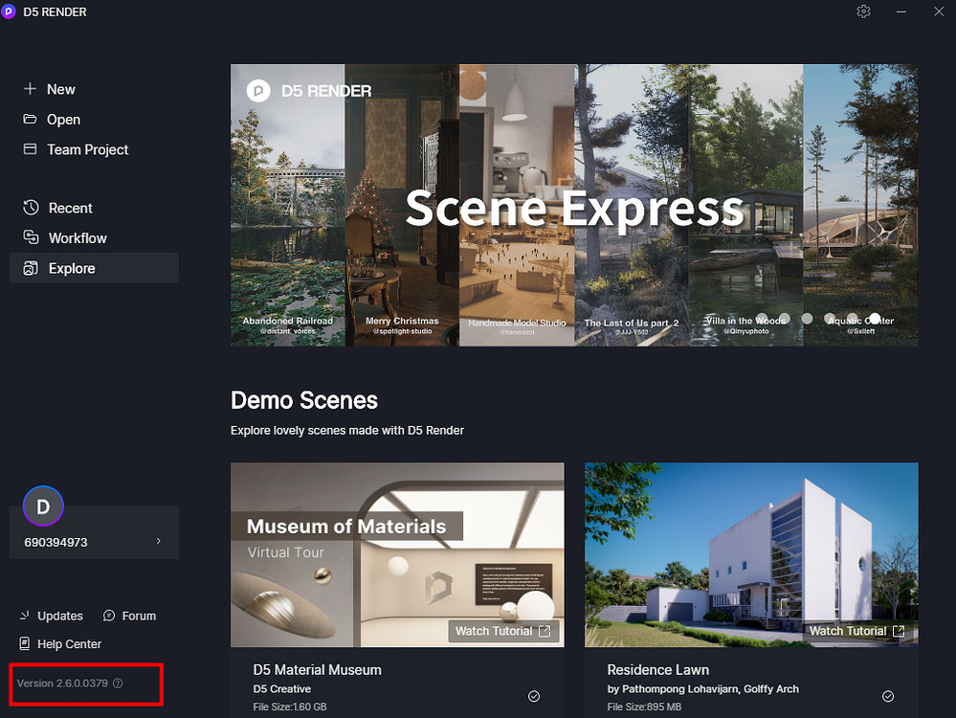This screenshot has height=718, width=956.
Task: Expand account 690394973 with the chevron
Action: pyautogui.click(x=159, y=541)
